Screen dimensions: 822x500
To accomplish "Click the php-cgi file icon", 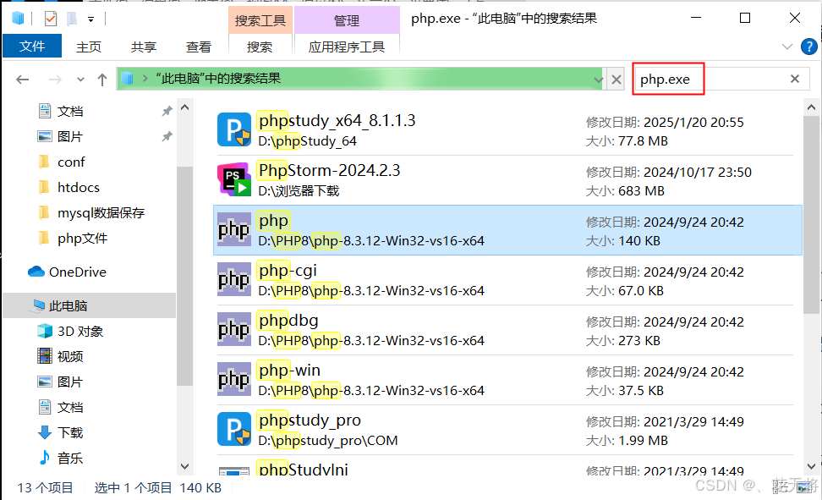I will tap(233, 279).
